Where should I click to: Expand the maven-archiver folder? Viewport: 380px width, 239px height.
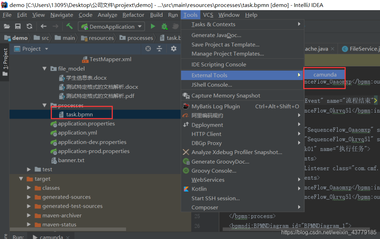pyautogui.click(x=29, y=215)
